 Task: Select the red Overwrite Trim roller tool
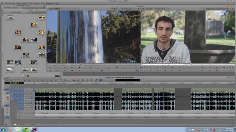(x=7, y=98)
